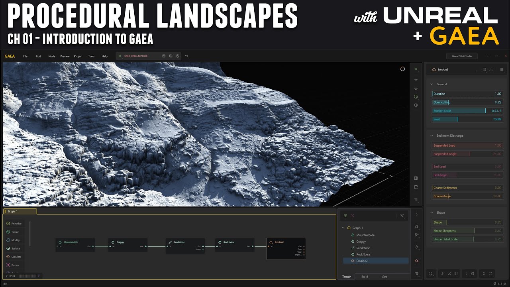Click the green circular render-mode icon
Image resolution: width=510 pixels, height=287 pixels.
point(416,96)
